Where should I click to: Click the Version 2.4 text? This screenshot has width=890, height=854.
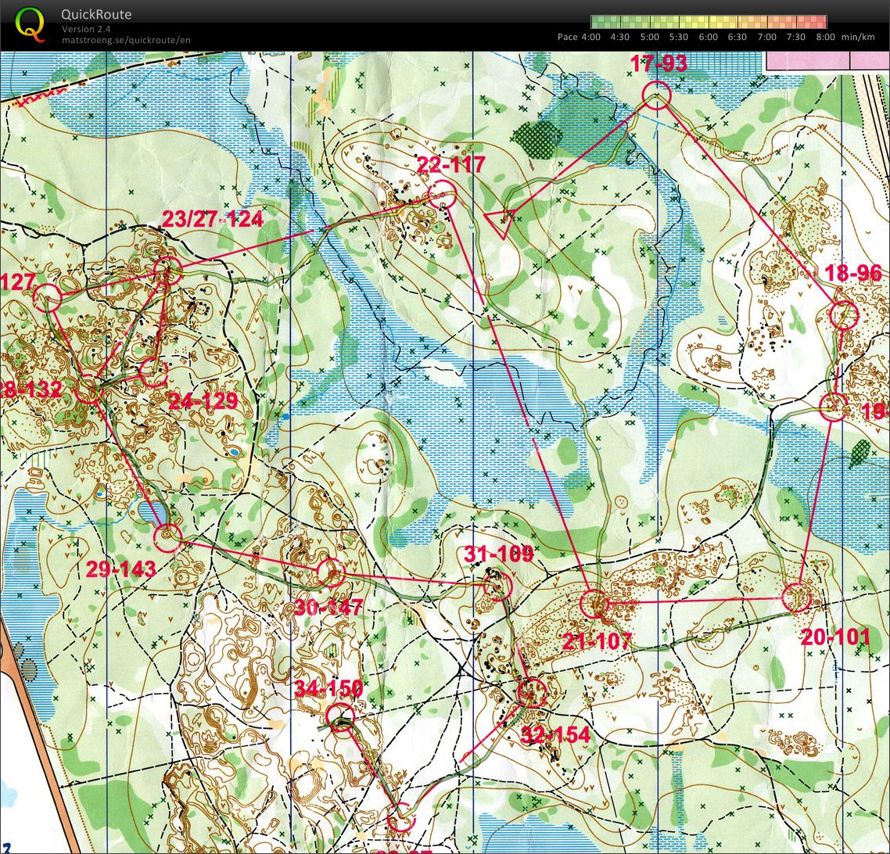tap(86, 29)
